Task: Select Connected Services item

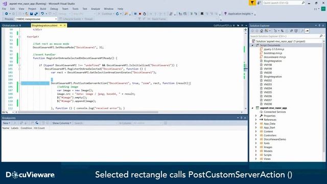Action: (275, 112)
